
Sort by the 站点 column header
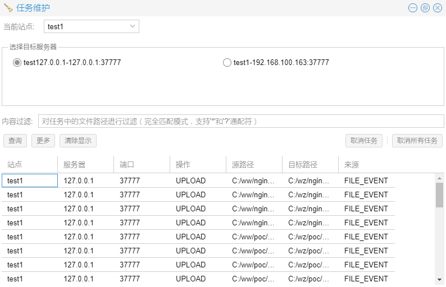pyautogui.click(x=29, y=165)
